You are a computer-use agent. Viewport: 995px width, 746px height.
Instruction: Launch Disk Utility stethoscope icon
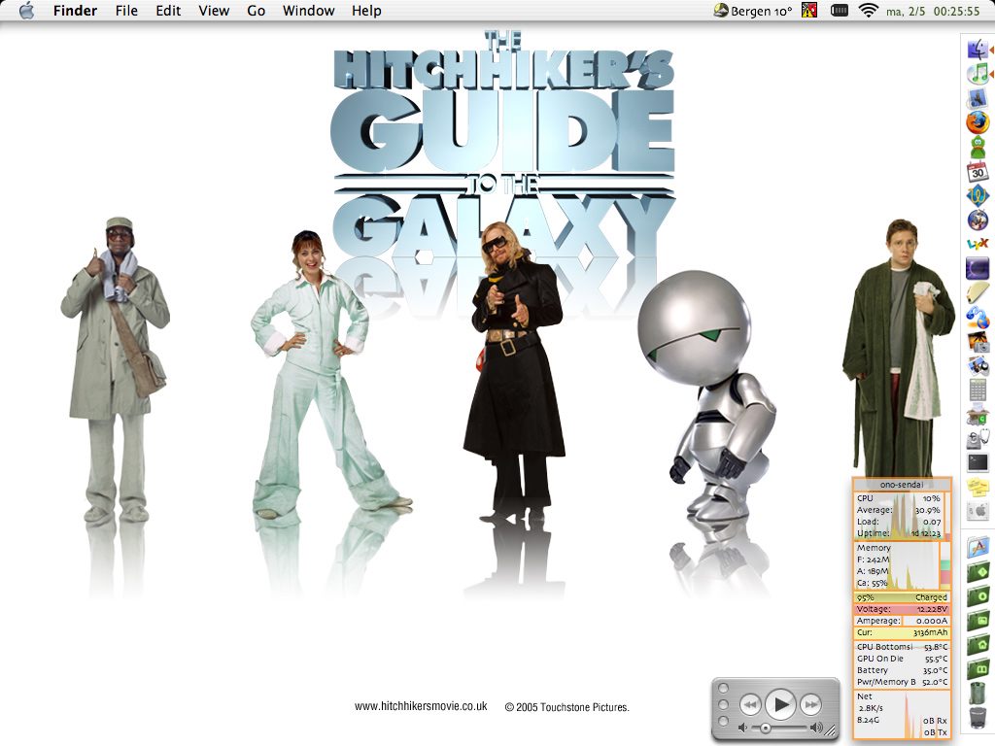coord(978,439)
